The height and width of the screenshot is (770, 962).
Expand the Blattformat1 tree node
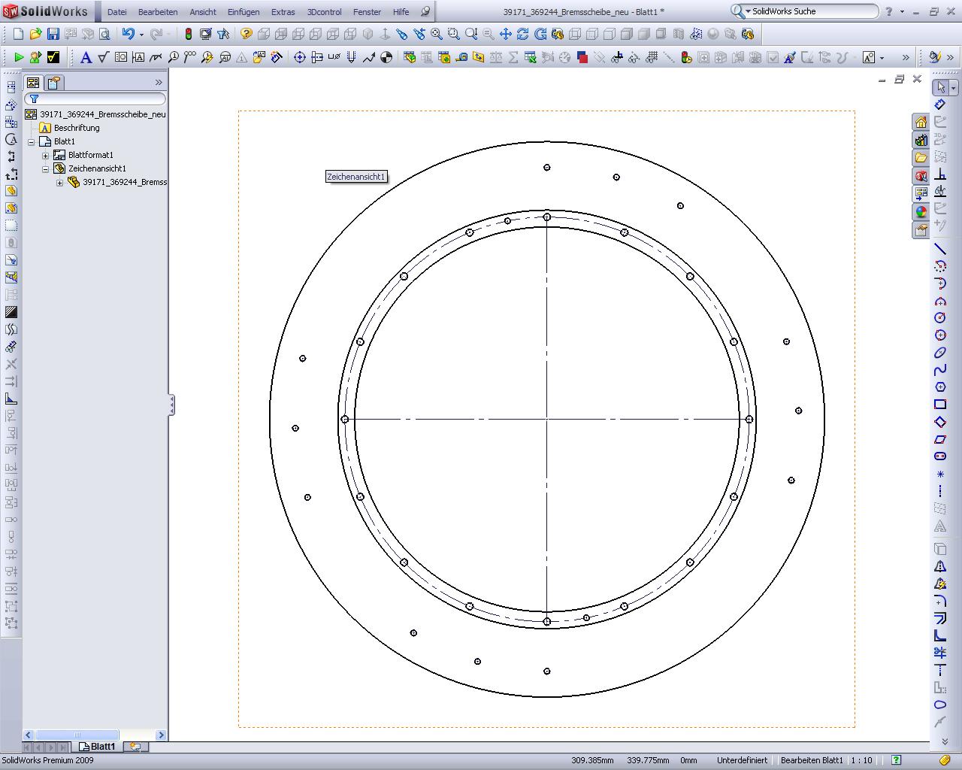click(45, 155)
